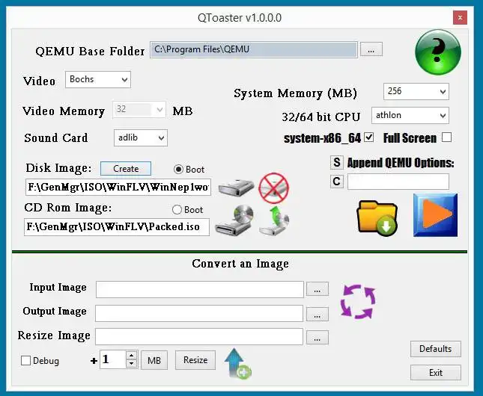Click the QEMU Base Folder path field
This screenshot has height=396, width=483.
point(254,49)
